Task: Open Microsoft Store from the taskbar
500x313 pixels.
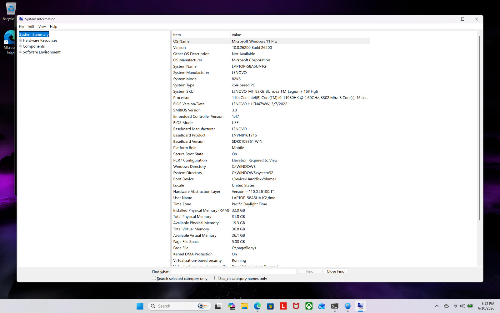Action: (270, 306)
